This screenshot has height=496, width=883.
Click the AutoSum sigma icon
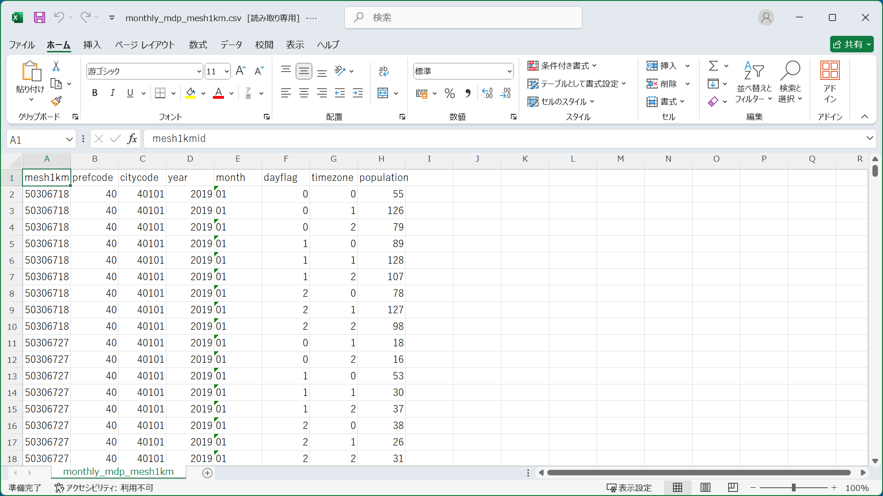pos(713,66)
